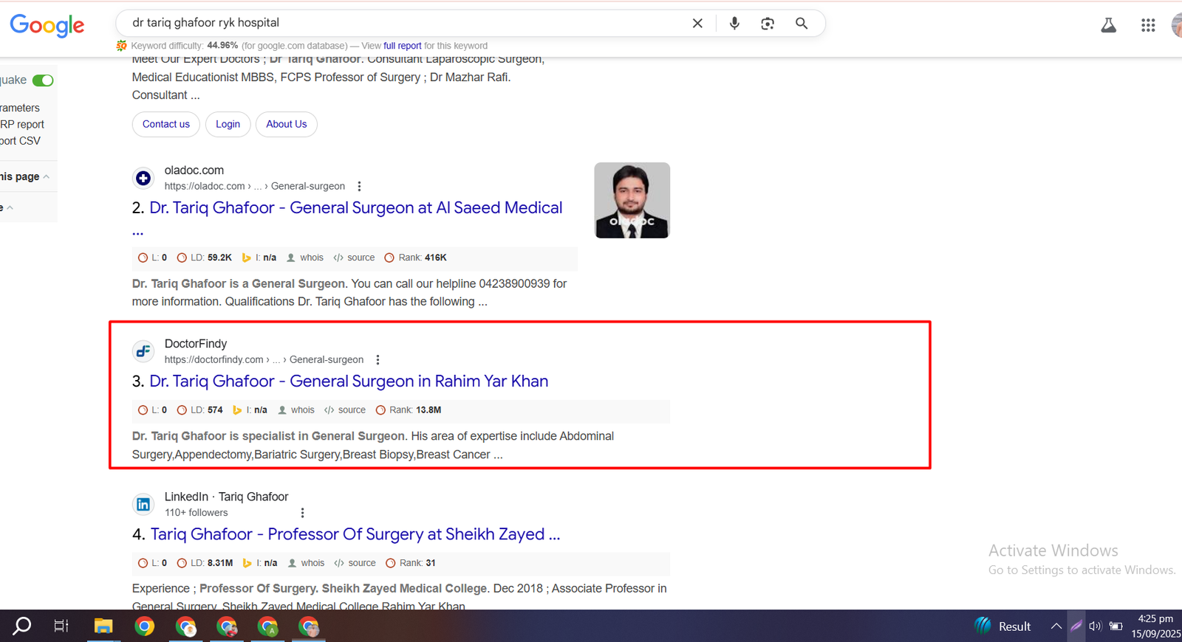This screenshot has height=642, width=1182.
Task: Click the oladoc doctor photo thumbnail
Action: [632, 200]
